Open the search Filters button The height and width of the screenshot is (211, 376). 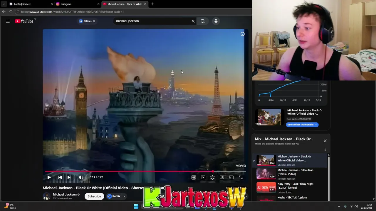pyautogui.click(x=87, y=21)
